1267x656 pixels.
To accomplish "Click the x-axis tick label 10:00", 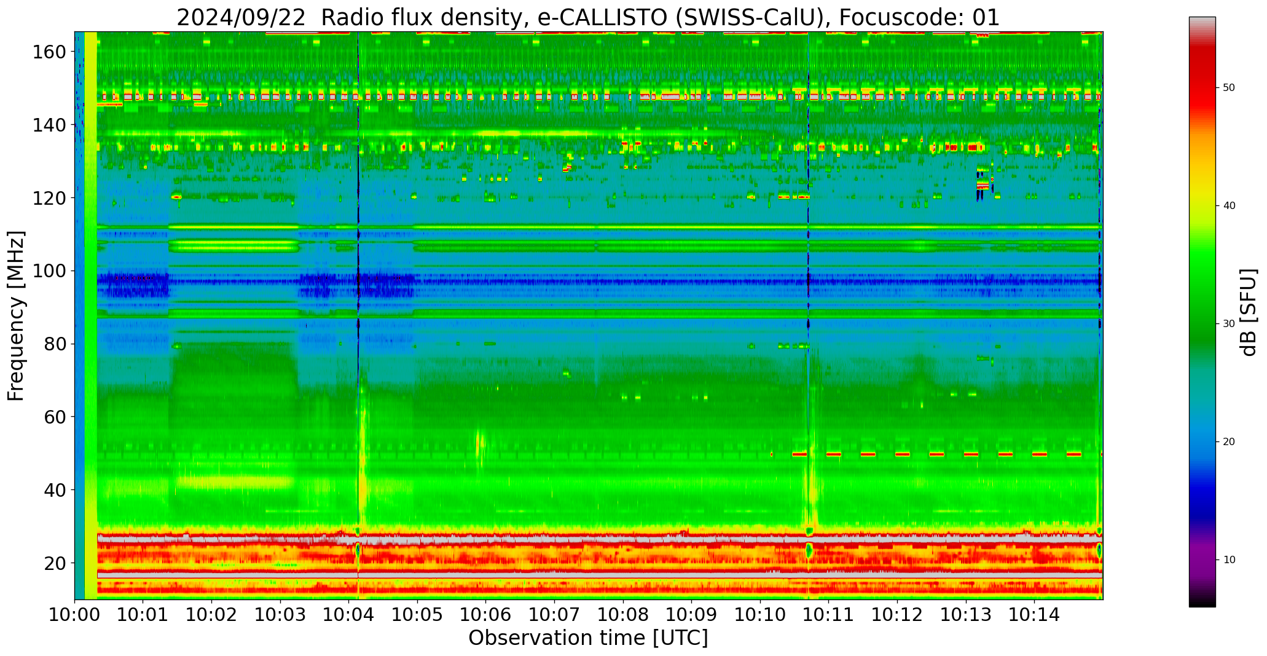I will click(x=75, y=615).
